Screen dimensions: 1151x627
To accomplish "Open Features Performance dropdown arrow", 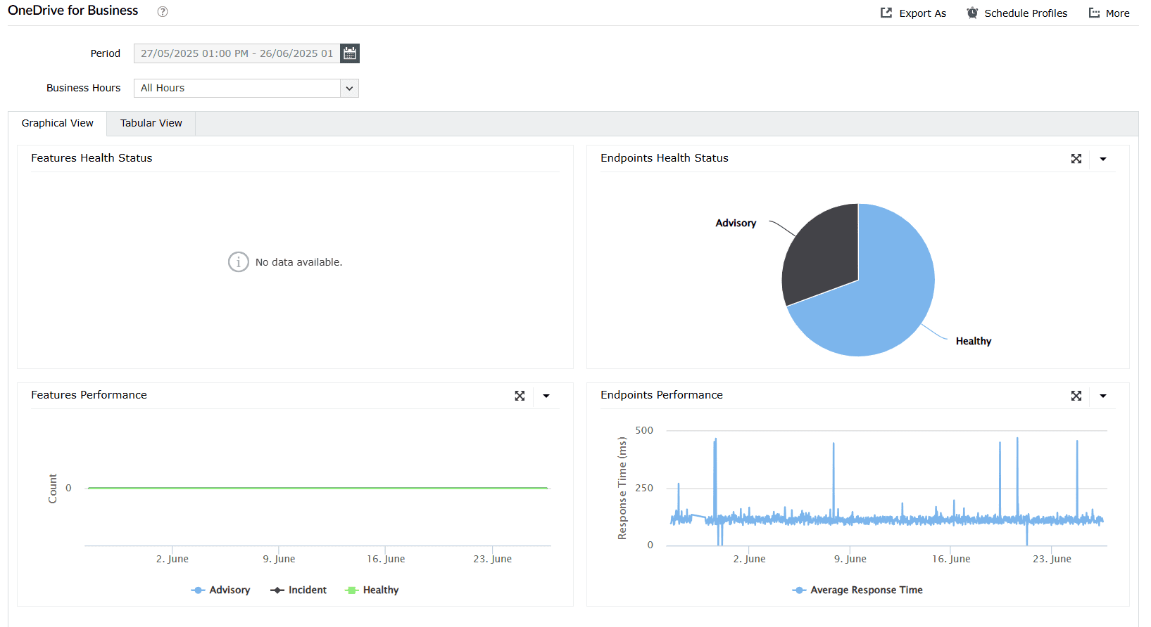I will [x=546, y=396].
